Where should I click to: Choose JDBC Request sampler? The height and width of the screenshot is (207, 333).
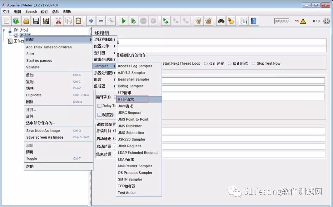click(139, 113)
